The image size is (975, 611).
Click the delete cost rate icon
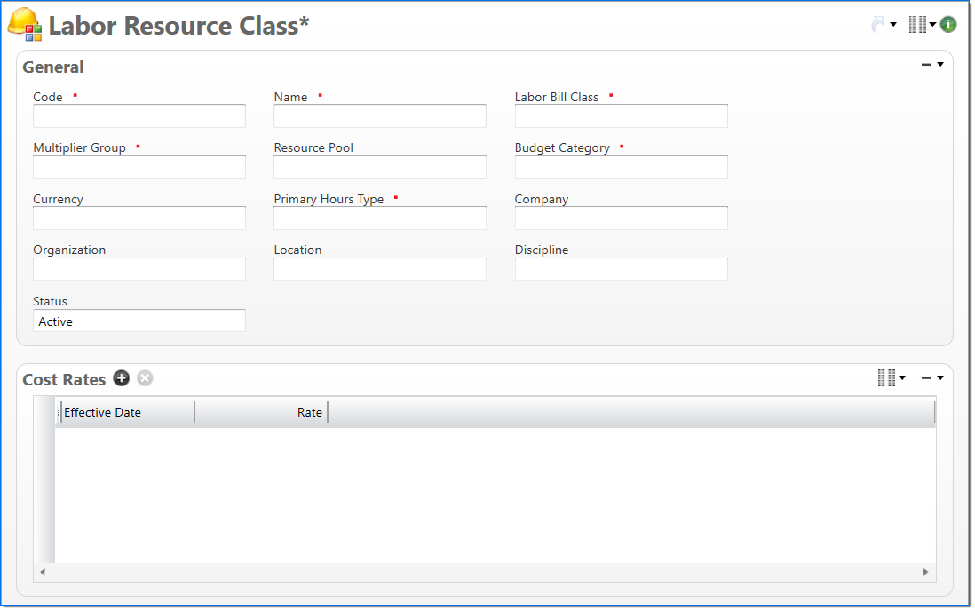pos(145,378)
